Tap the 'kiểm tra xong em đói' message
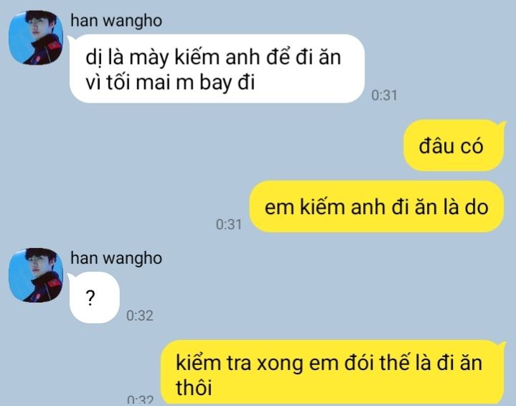 tap(332, 373)
